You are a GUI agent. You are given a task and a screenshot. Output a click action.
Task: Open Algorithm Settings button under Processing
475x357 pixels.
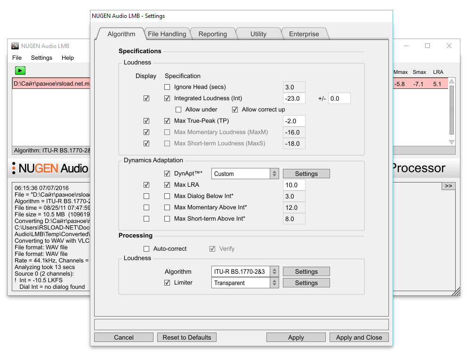[x=306, y=271]
